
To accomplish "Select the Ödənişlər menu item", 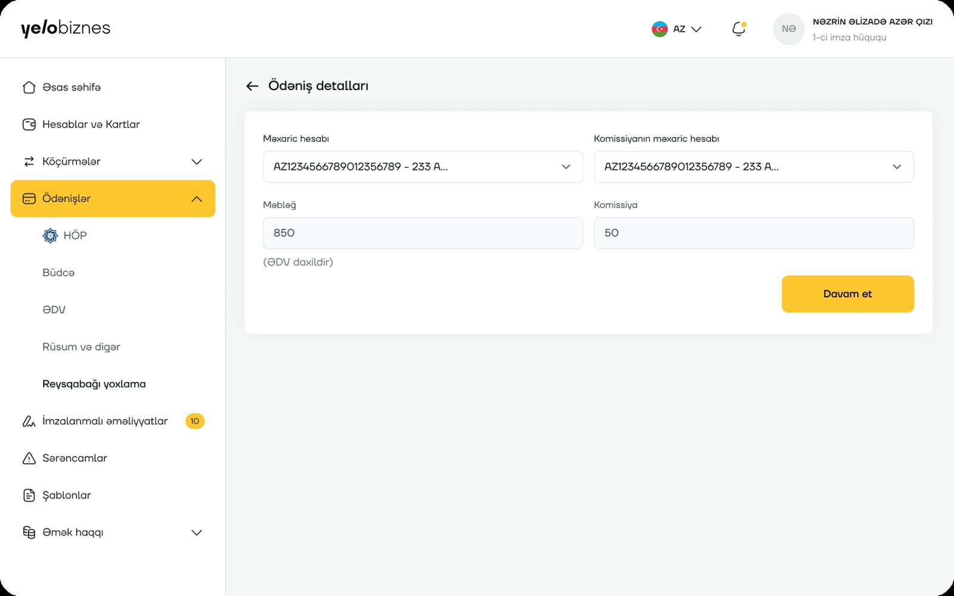I will [113, 198].
